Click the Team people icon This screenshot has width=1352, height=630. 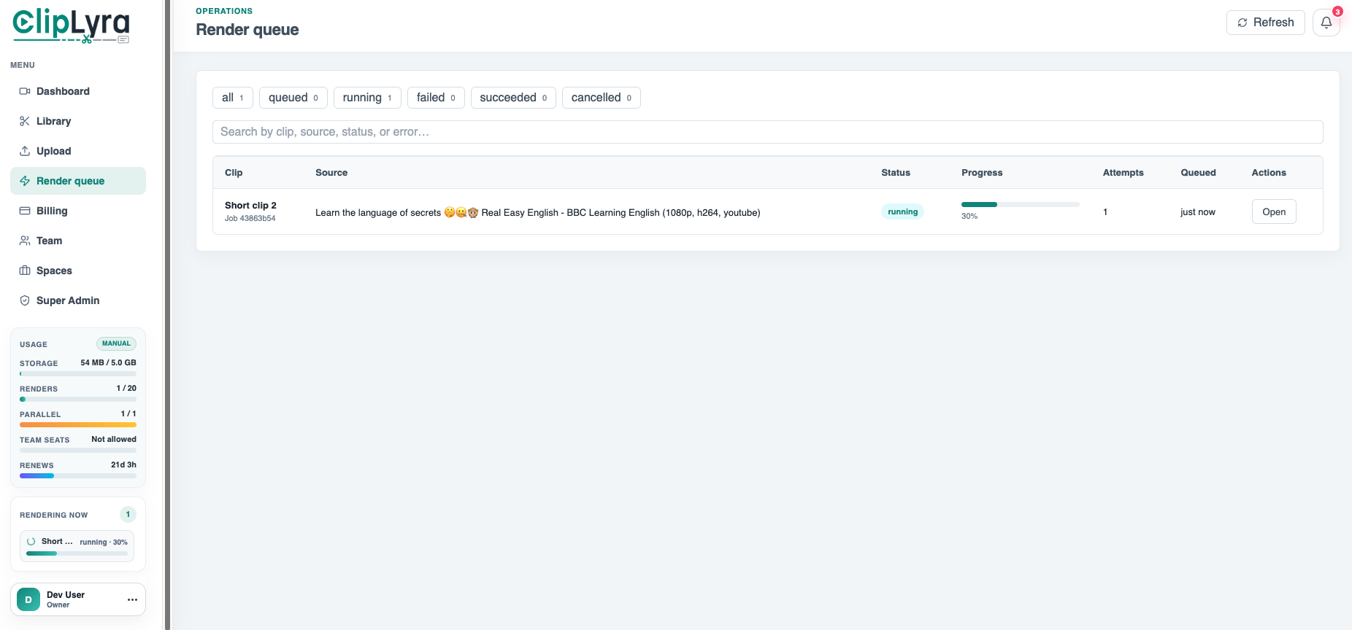click(25, 241)
